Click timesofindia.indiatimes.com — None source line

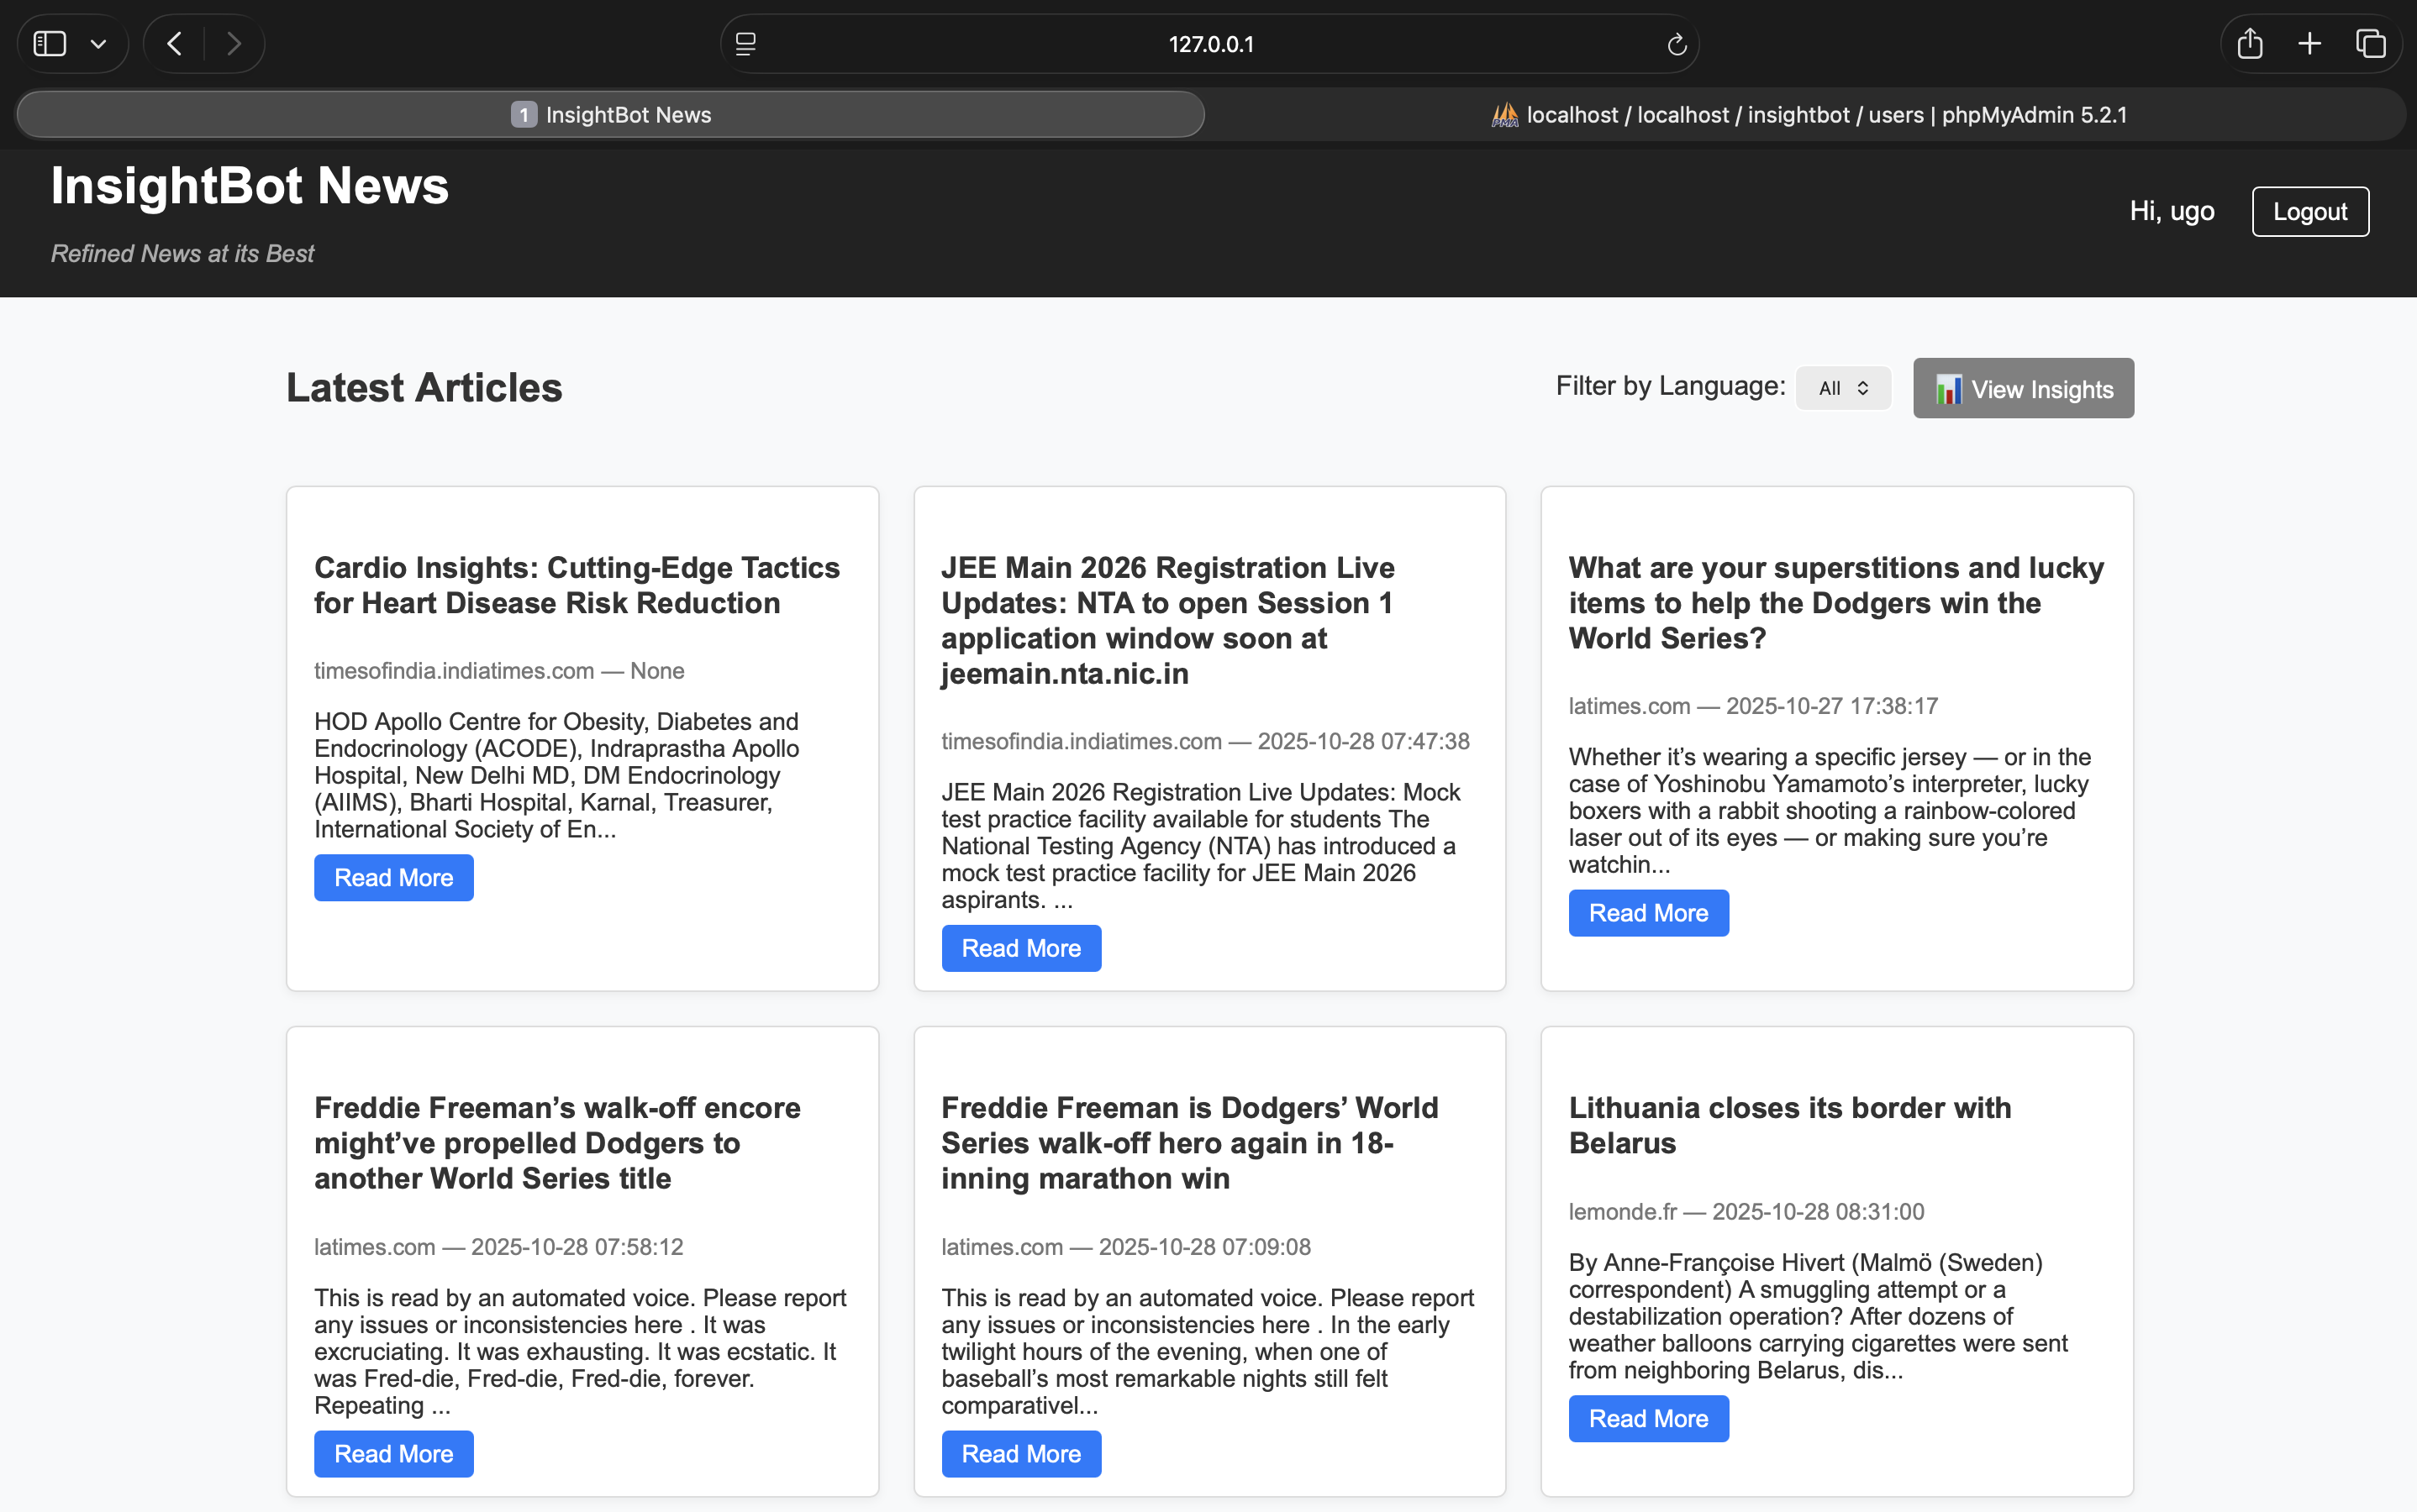[x=499, y=671]
